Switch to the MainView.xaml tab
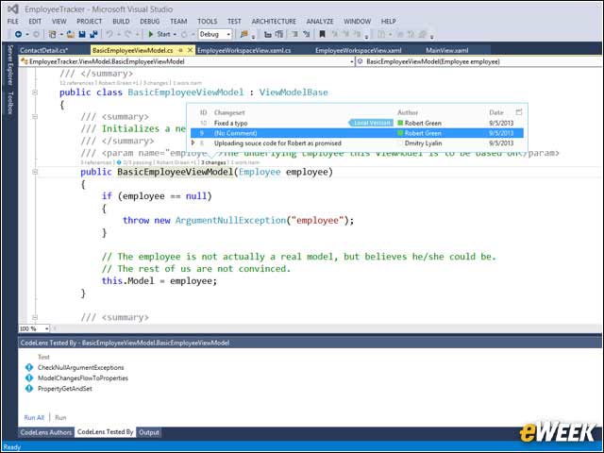This screenshot has height=453, width=604. click(x=446, y=50)
